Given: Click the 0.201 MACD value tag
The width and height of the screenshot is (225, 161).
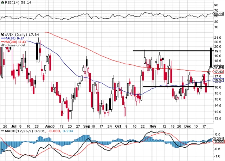Looking at the screenshot, I should (219, 139).
